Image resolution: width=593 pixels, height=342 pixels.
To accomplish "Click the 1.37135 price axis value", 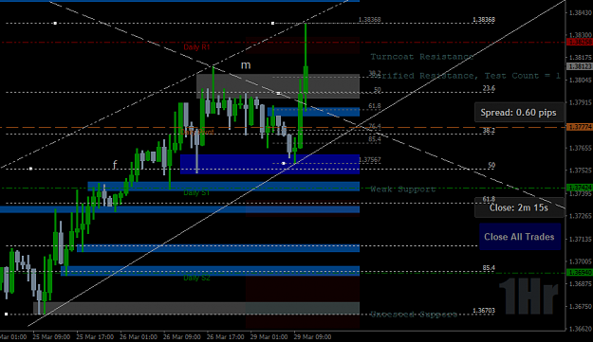I will (581, 240).
